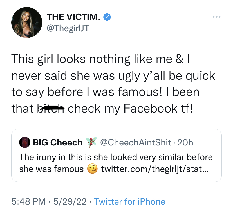The height and width of the screenshot is (213, 233).
Task: Click THE VICTIM's profile avatar
Action: click(x=27, y=22)
